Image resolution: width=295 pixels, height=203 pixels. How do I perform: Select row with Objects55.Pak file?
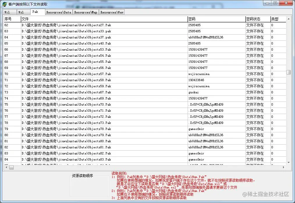(x=145, y=62)
